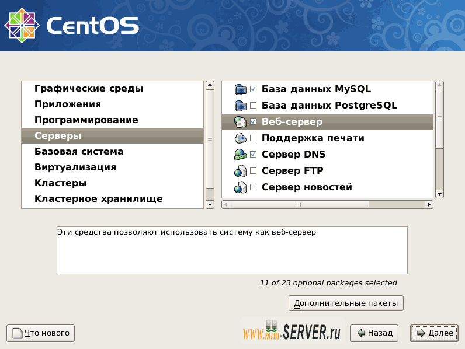The height and width of the screenshot is (349, 465).
Task: Click the Веб-сервер row label
Action: click(x=292, y=122)
